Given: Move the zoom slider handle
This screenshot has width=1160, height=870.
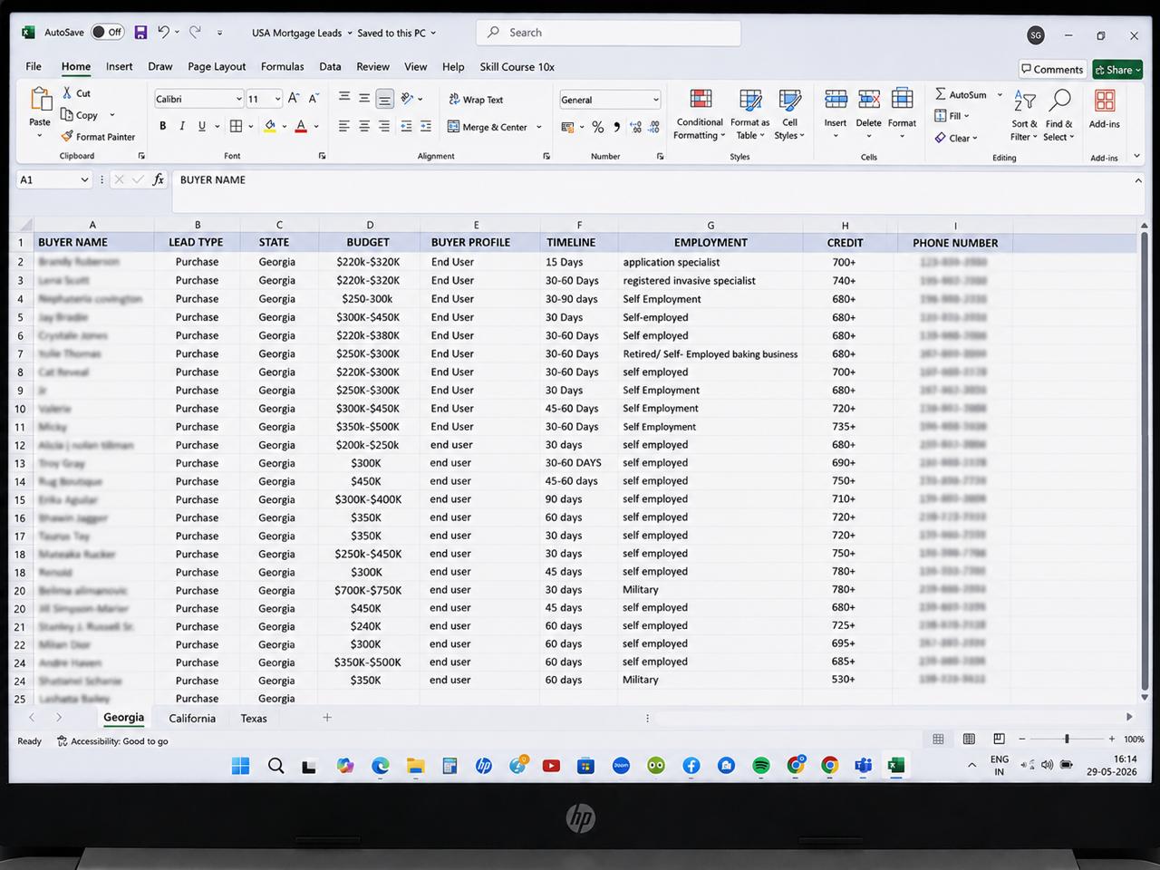Looking at the screenshot, I should pos(1067,739).
